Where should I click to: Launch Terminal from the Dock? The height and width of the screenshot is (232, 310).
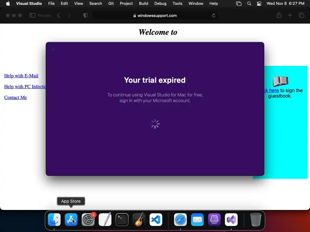(x=122, y=220)
